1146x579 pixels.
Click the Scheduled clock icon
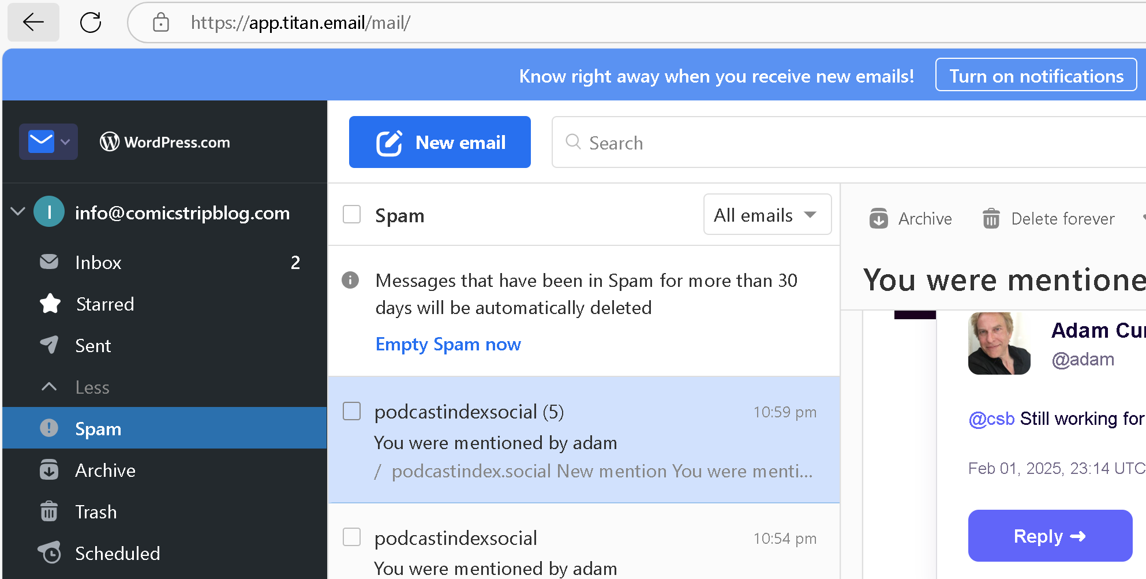pos(50,553)
